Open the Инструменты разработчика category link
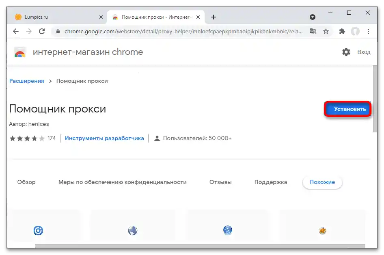 [x=104, y=138]
